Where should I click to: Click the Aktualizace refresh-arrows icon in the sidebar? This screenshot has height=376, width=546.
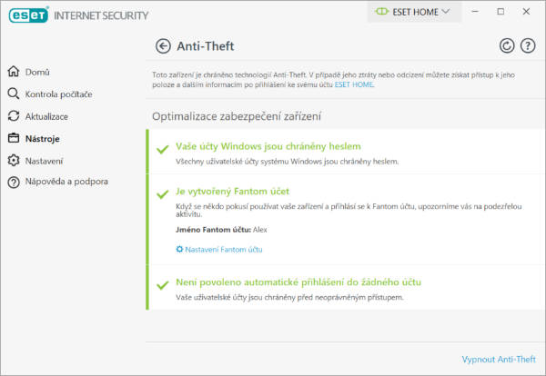pos(14,116)
